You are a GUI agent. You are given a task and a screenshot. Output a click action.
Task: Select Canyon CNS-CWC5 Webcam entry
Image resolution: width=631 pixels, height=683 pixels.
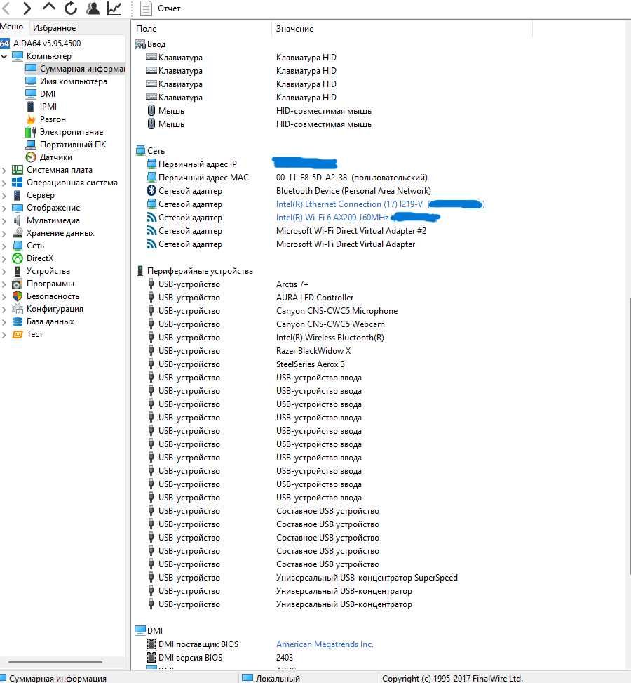(330, 324)
